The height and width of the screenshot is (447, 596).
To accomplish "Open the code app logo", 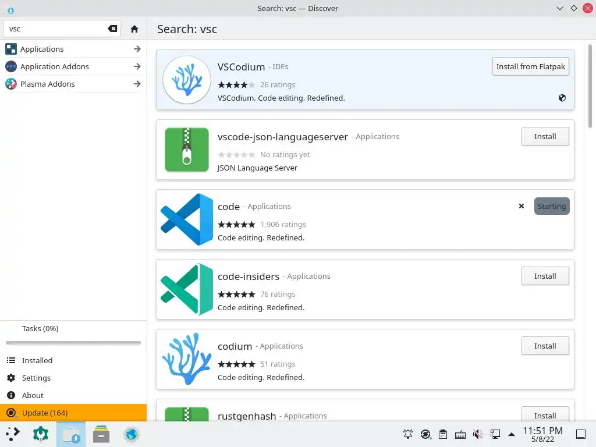I will point(187,219).
